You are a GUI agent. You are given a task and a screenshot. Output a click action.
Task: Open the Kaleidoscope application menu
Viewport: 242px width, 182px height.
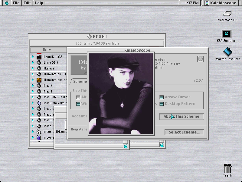tap(221, 3)
